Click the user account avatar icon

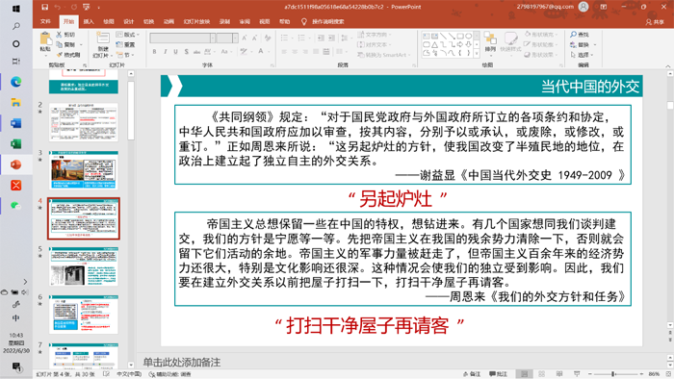pos(583,7)
